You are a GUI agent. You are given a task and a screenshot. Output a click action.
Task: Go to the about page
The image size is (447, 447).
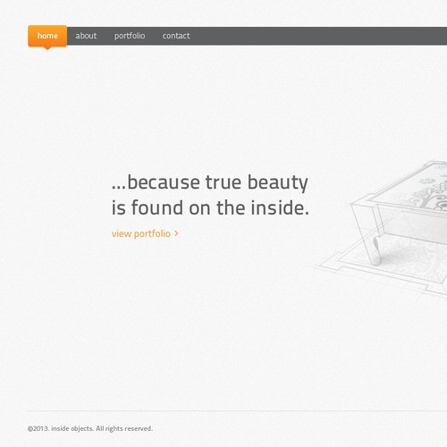click(86, 36)
